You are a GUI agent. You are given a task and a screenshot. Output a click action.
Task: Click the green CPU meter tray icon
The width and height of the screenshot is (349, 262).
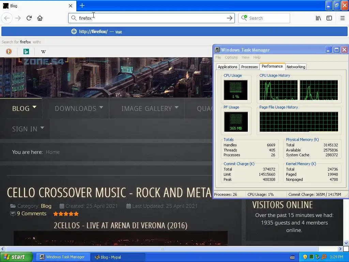312,257
